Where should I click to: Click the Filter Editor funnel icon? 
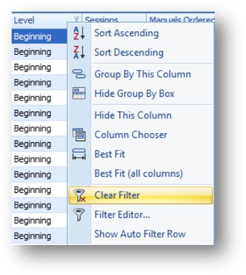pyautogui.click(x=79, y=214)
